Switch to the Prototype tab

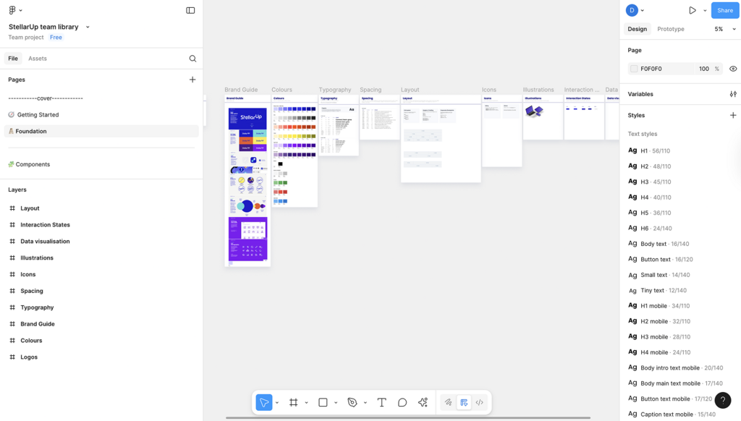(x=670, y=29)
